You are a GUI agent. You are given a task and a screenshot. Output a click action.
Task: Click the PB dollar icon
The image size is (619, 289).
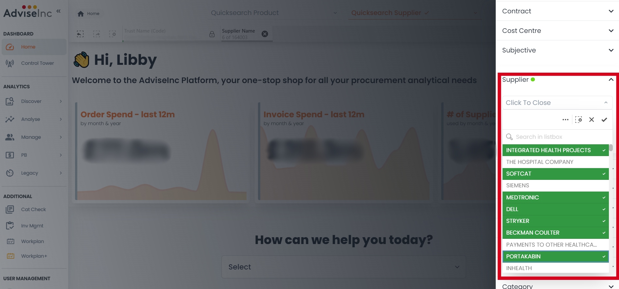(x=10, y=155)
